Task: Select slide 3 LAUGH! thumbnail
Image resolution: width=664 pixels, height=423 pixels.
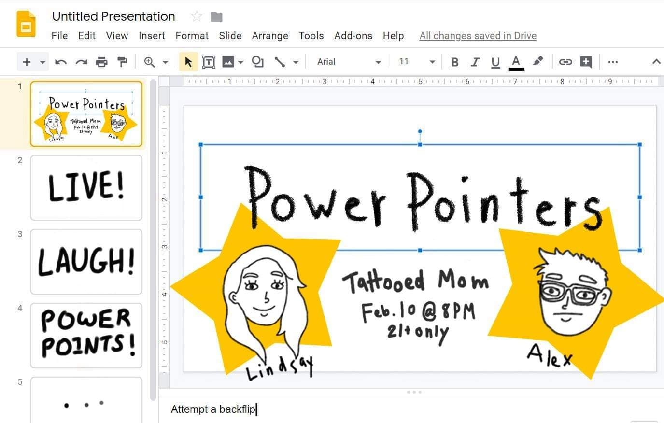Action: [x=86, y=262]
